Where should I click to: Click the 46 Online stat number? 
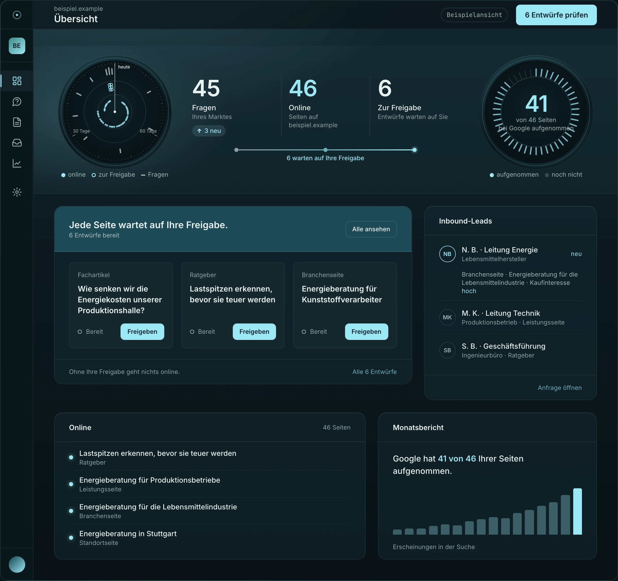pos(303,88)
